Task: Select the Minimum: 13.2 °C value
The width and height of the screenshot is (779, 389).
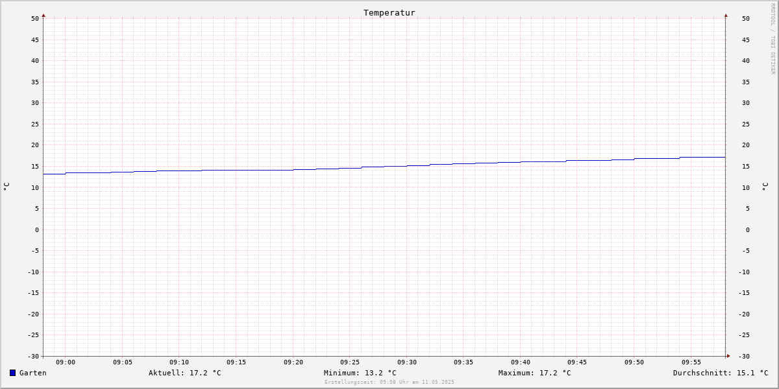Action: 360,373
